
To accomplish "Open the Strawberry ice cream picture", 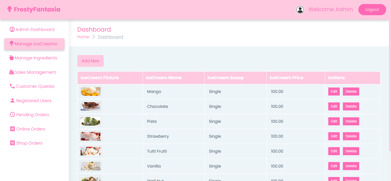I will click(91, 136).
